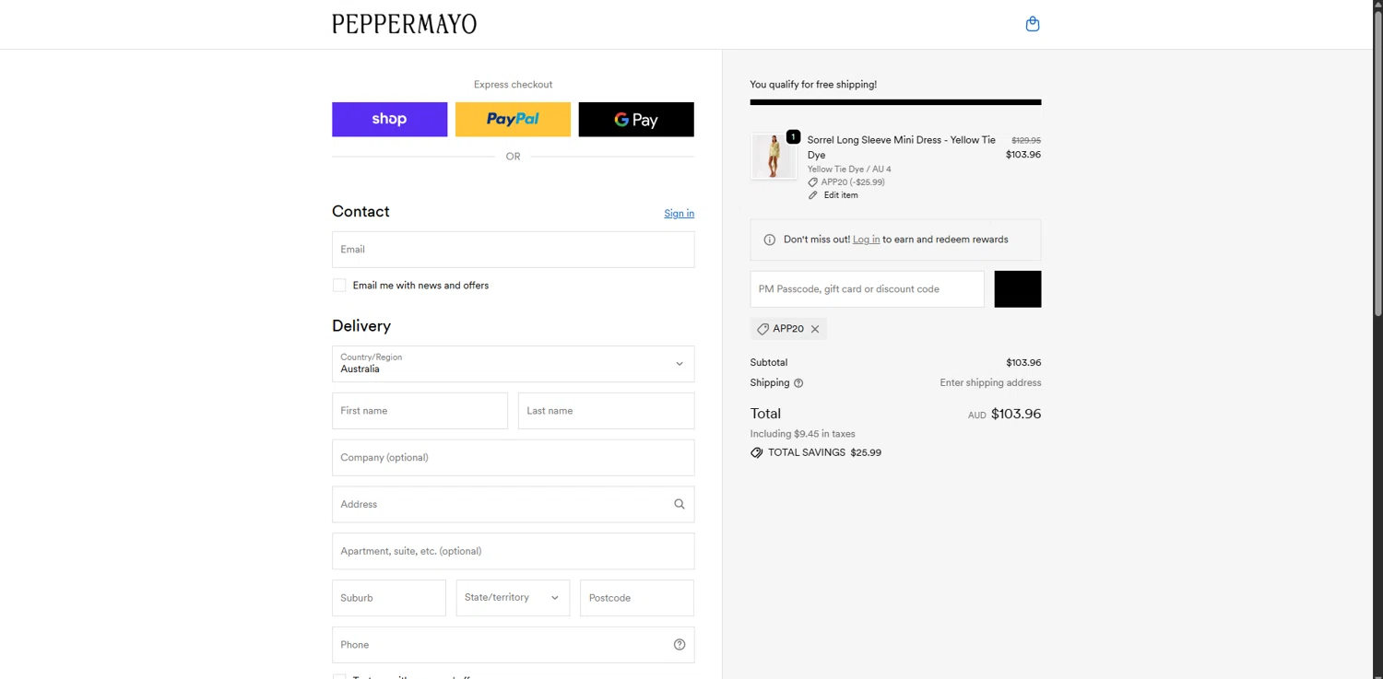Click the address search magnifier icon
Screen dimensions: 1383x679
680,504
